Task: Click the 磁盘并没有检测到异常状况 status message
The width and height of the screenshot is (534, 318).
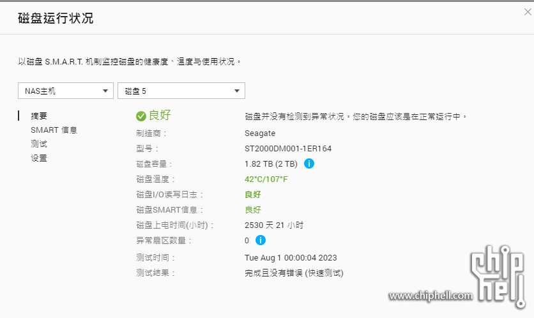Action: tap(356, 116)
